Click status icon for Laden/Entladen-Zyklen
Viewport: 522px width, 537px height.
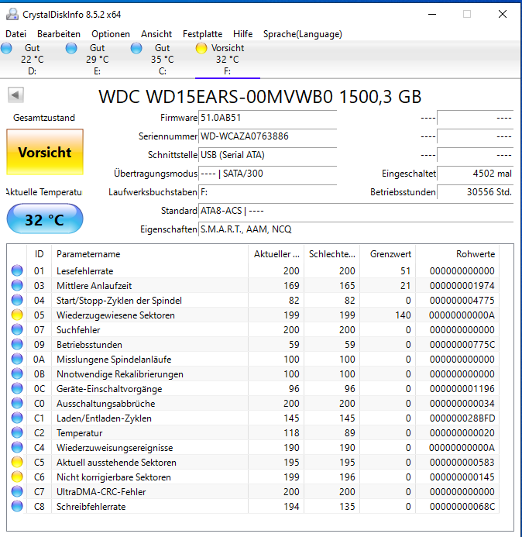[x=17, y=418]
